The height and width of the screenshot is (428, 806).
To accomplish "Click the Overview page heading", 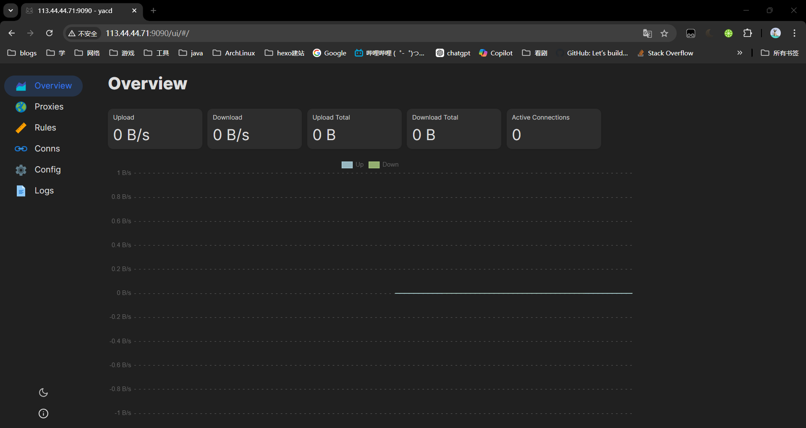I will click(148, 84).
